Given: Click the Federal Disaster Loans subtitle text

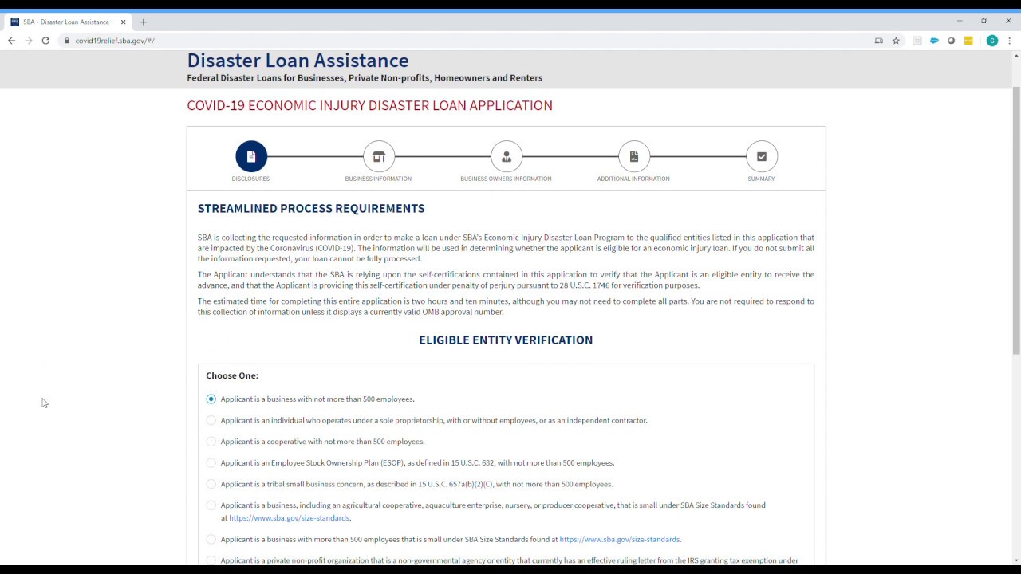Looking at the screenshot, I should (365, 78).
